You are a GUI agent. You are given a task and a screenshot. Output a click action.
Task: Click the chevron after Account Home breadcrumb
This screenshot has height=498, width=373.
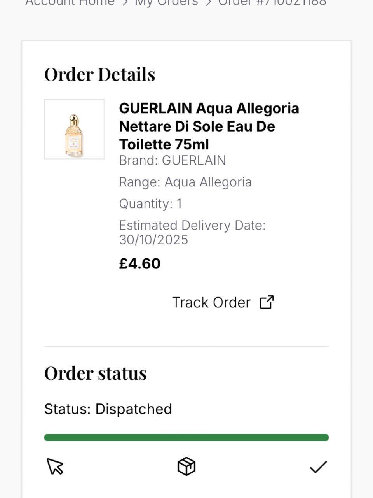coord(125,2)
